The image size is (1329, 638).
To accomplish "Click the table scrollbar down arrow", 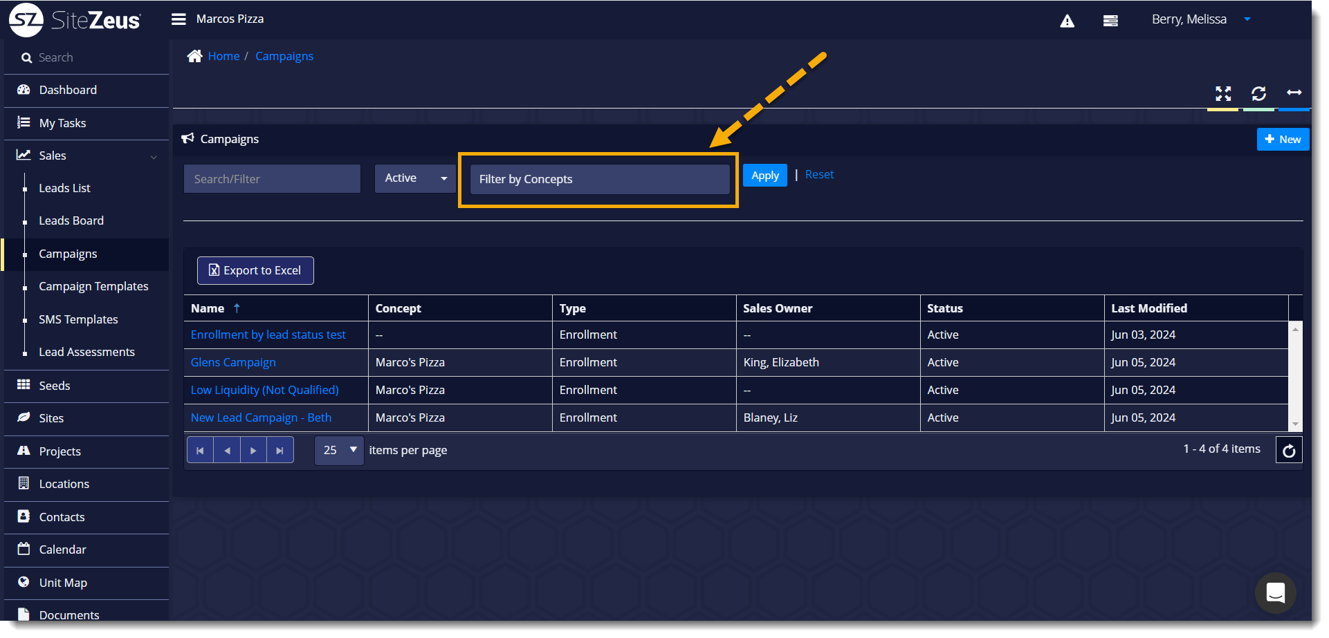I will pos(1295,424).
